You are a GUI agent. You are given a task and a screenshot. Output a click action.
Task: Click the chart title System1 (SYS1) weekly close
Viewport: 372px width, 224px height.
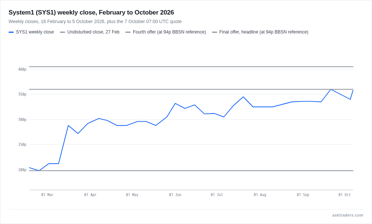click(92, 12)
